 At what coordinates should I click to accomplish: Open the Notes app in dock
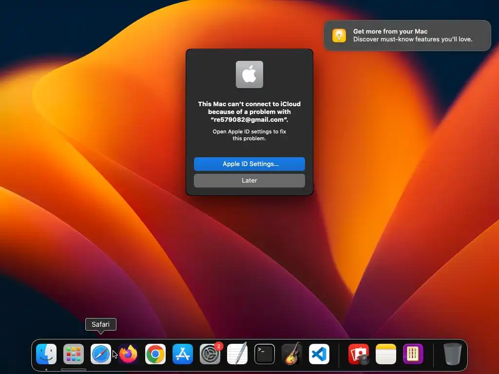point(386,354)
